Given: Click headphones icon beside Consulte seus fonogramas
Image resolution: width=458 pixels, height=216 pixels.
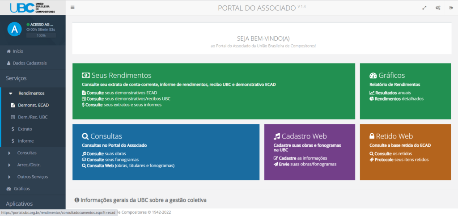Looking at the screenshot, I should click(84, 159).
